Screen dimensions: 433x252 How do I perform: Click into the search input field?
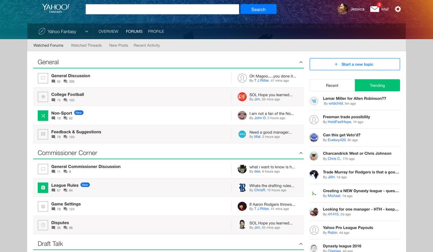[162, 9]
